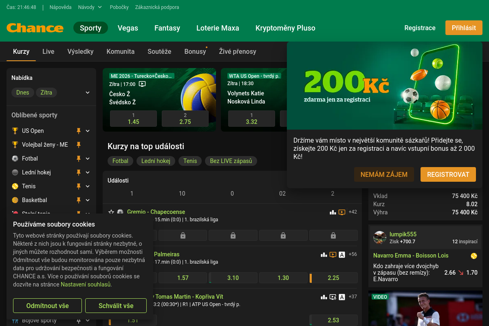Click tennis ball icon on Navarro - Boisson tip
Image resolution: width=489 pixels, height=326 pixels.
pos(474,256)
